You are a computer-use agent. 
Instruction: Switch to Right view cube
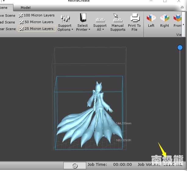[x=164, y=18]
